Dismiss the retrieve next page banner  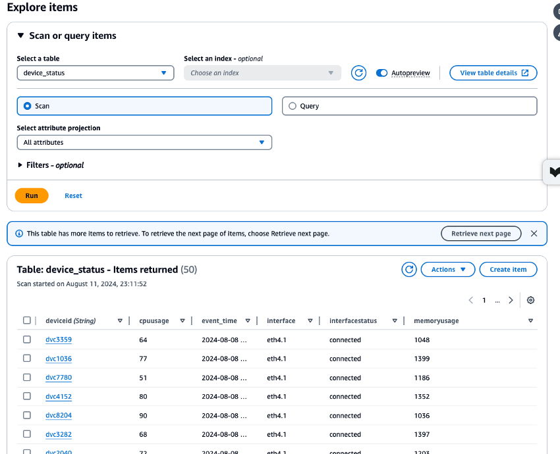coord(534,233)
